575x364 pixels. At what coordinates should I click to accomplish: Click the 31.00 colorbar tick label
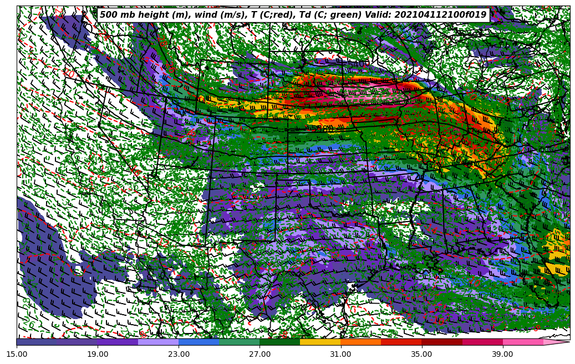(340, 353)
